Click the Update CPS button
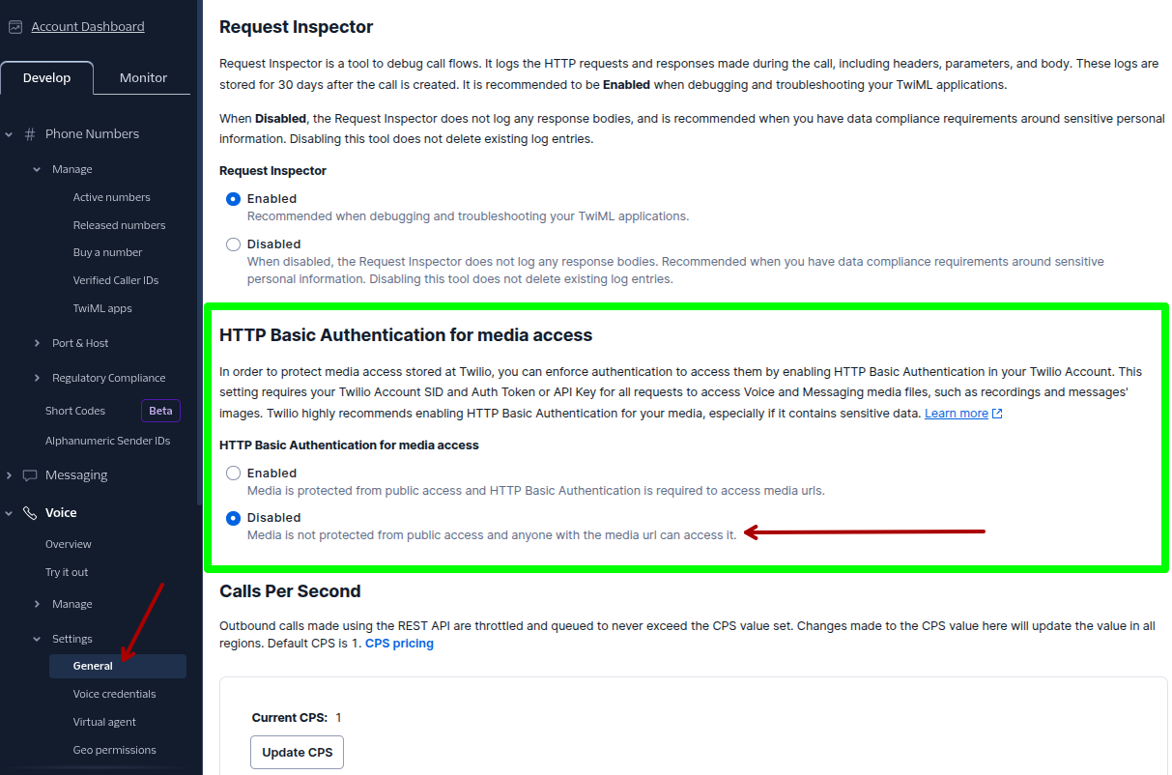1172x775 pixels. 297,753
